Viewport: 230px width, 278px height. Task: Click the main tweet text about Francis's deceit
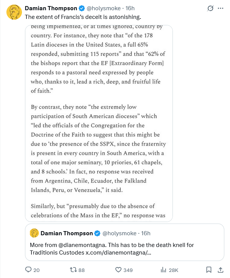click(x=77, y=17)
